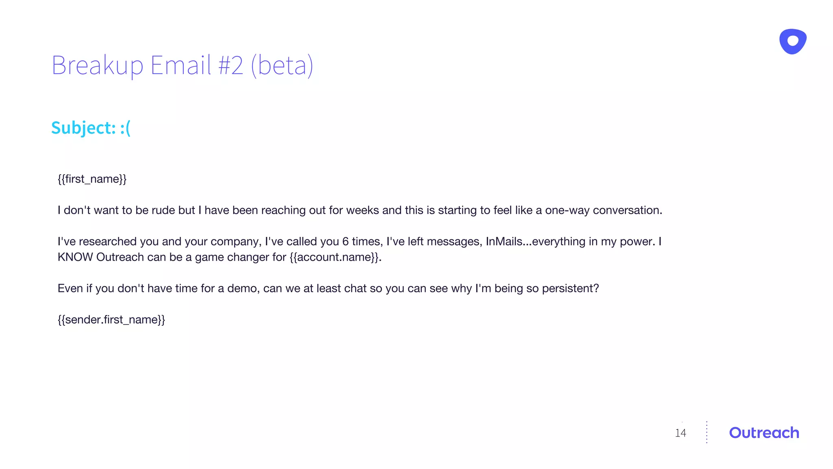Click the word 'KNOW' in the body
The width and height of the screenshot is (833, 469).
[x=75, y=257]
